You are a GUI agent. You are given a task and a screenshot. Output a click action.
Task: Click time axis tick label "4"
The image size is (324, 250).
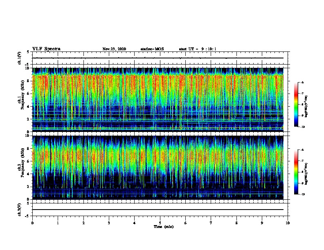pyautogui.click(x=135, y=223)
